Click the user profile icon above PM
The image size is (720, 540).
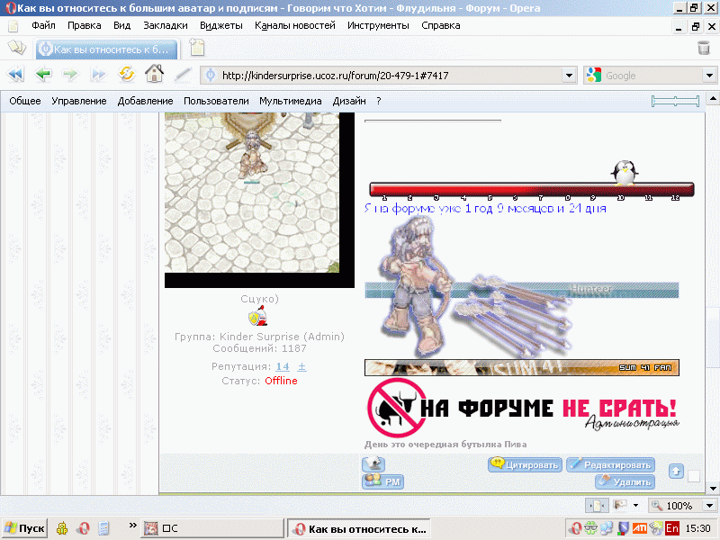point(373,464)
